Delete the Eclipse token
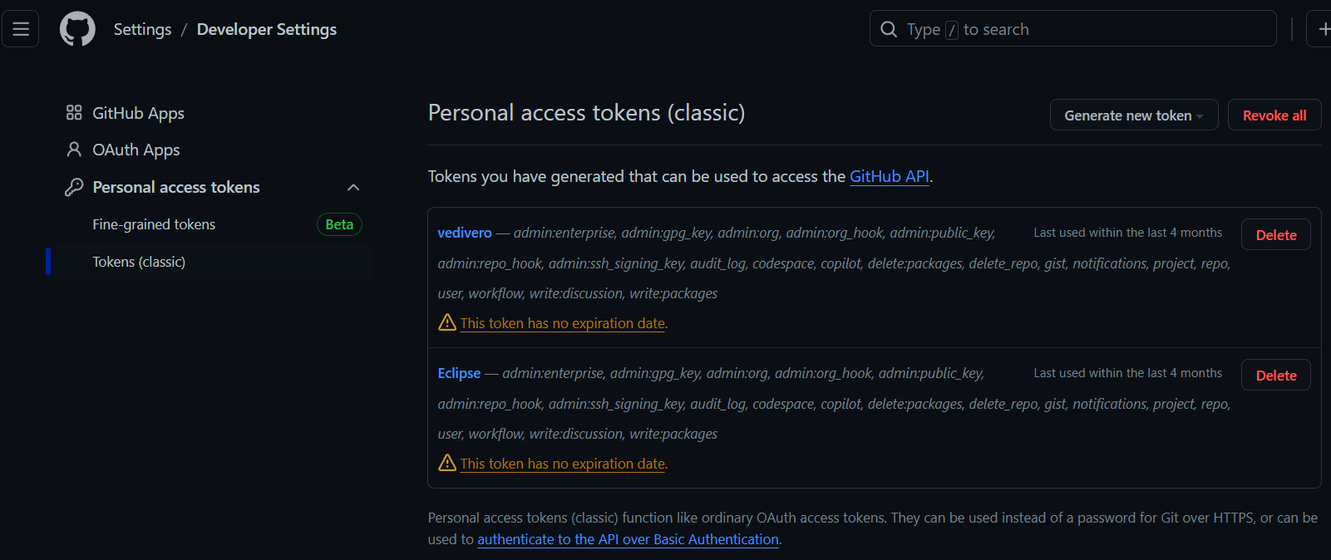 tap(1275, 376)
